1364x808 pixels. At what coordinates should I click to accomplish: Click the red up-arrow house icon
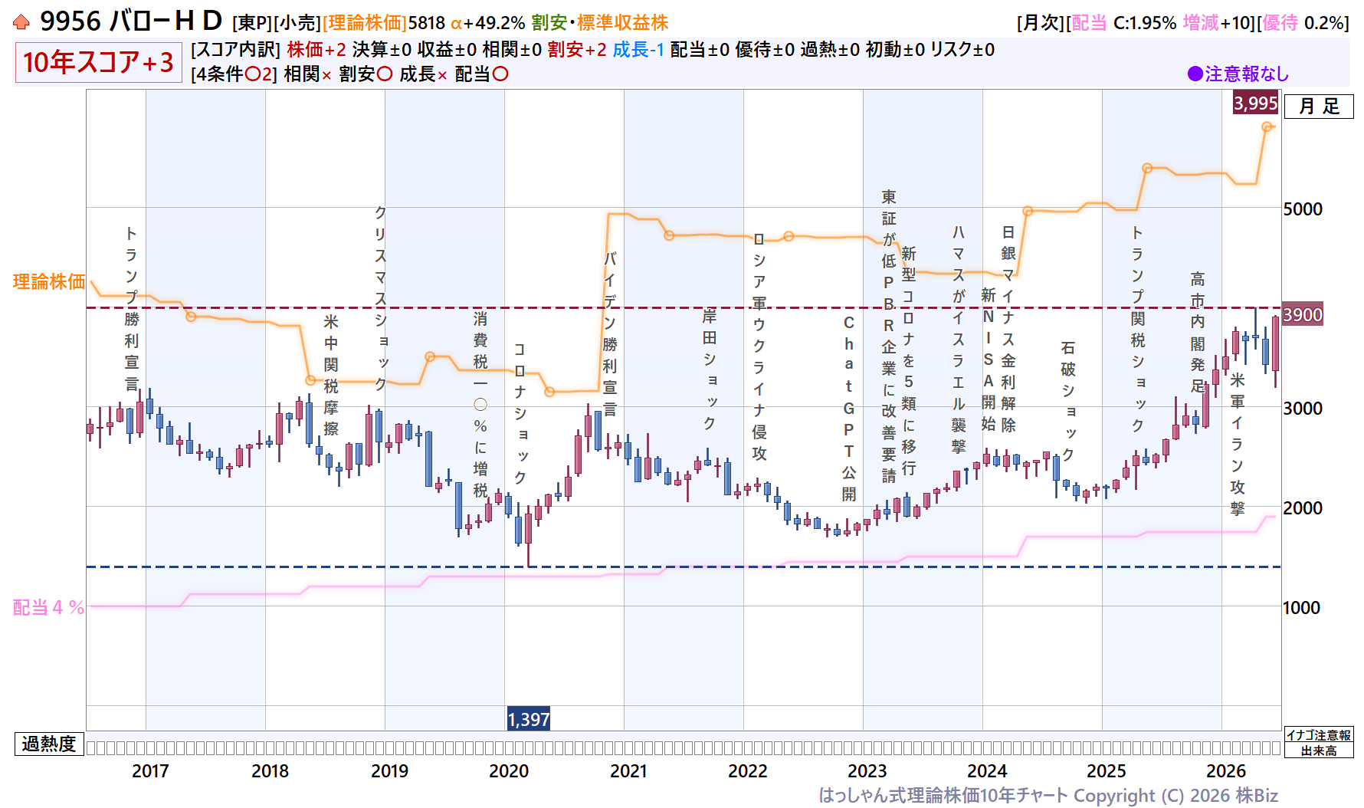pos(21,22)
